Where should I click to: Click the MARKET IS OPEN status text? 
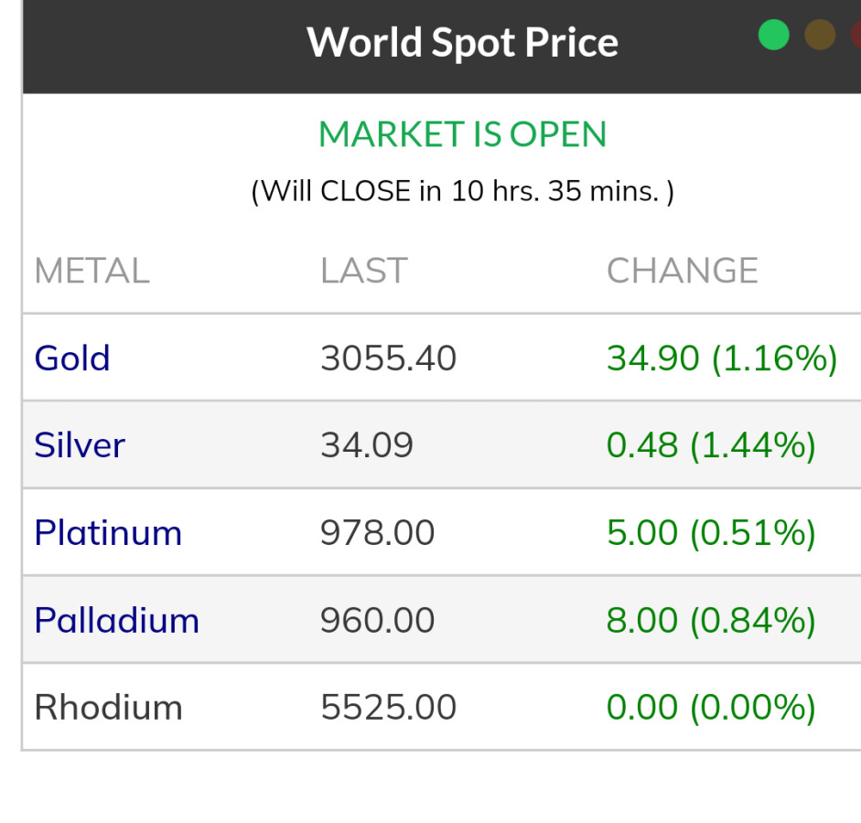click(x=462, y=134)
